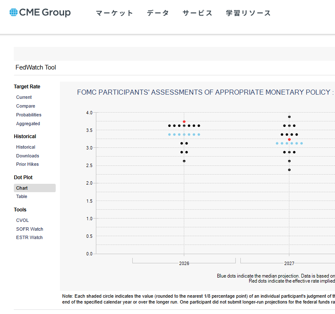This screenshot has height=314, width=335.
Task: Select Current under Target Rate
Action: 24,97
